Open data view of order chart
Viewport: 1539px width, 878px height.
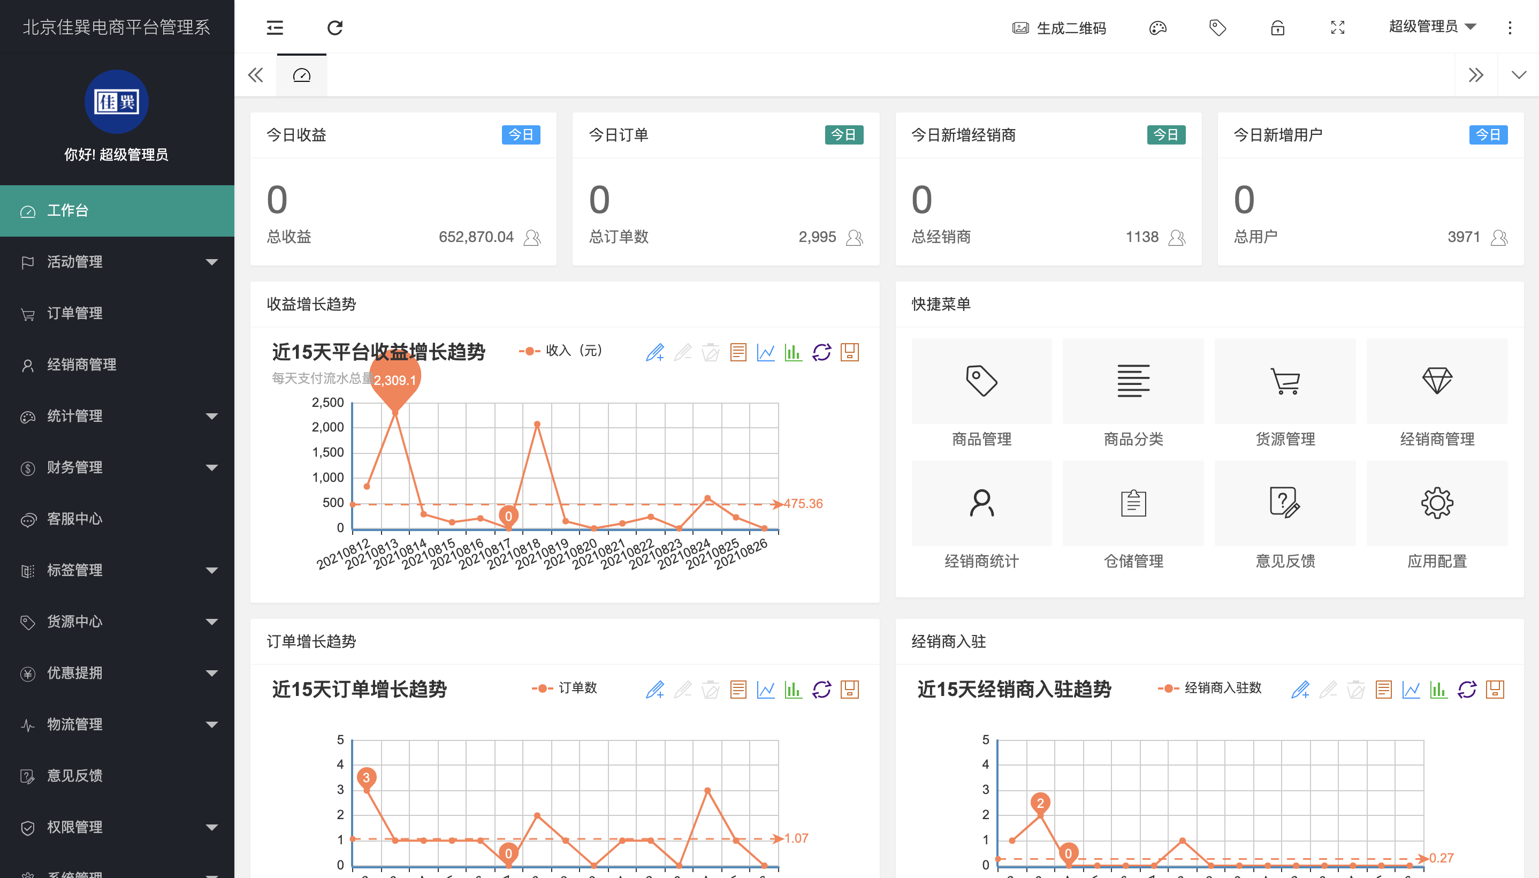pyautogui.click(x=738, y=689)
